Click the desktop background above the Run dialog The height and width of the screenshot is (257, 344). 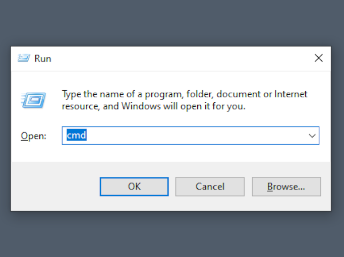click(171, 23)
